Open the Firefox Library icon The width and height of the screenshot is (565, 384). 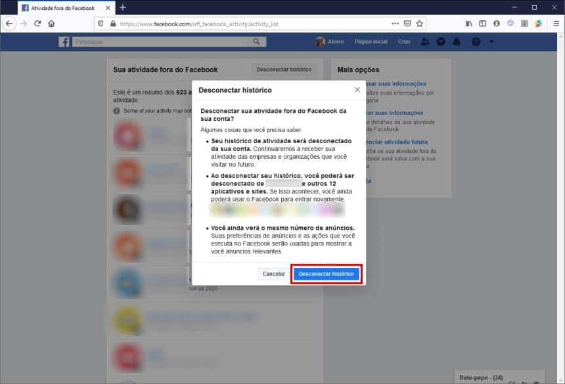469,24
